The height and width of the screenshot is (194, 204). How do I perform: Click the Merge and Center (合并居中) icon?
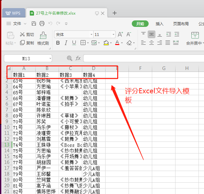pyautogui.click(x=195, y=36)
